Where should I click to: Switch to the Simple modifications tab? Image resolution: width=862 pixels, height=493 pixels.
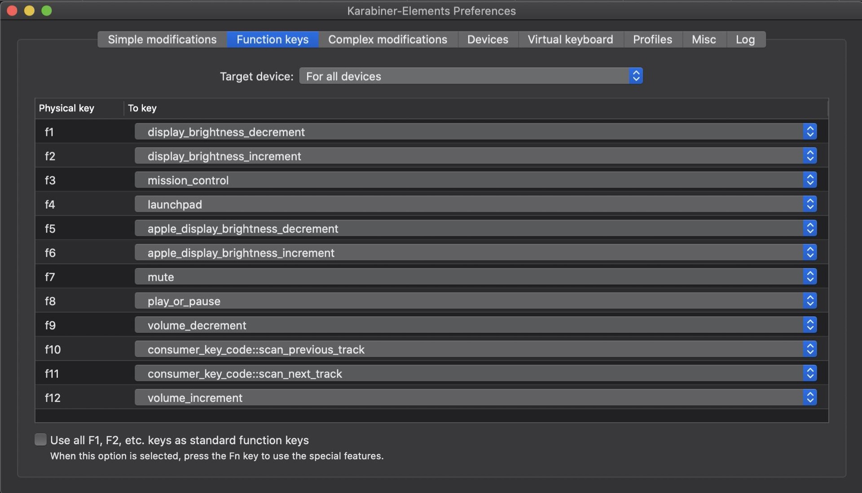click(162, 39)
